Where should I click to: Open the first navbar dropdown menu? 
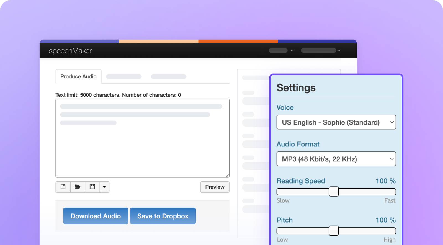point(281,50)
